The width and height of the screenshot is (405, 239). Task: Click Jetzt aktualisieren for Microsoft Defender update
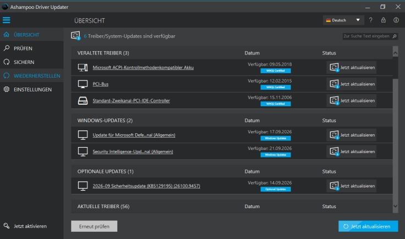[x=352, y=135]
